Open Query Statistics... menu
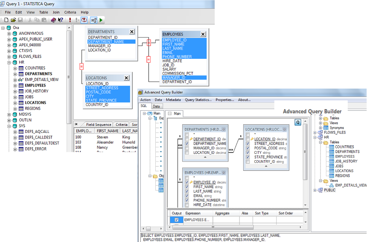 click(x=198, y=100)
